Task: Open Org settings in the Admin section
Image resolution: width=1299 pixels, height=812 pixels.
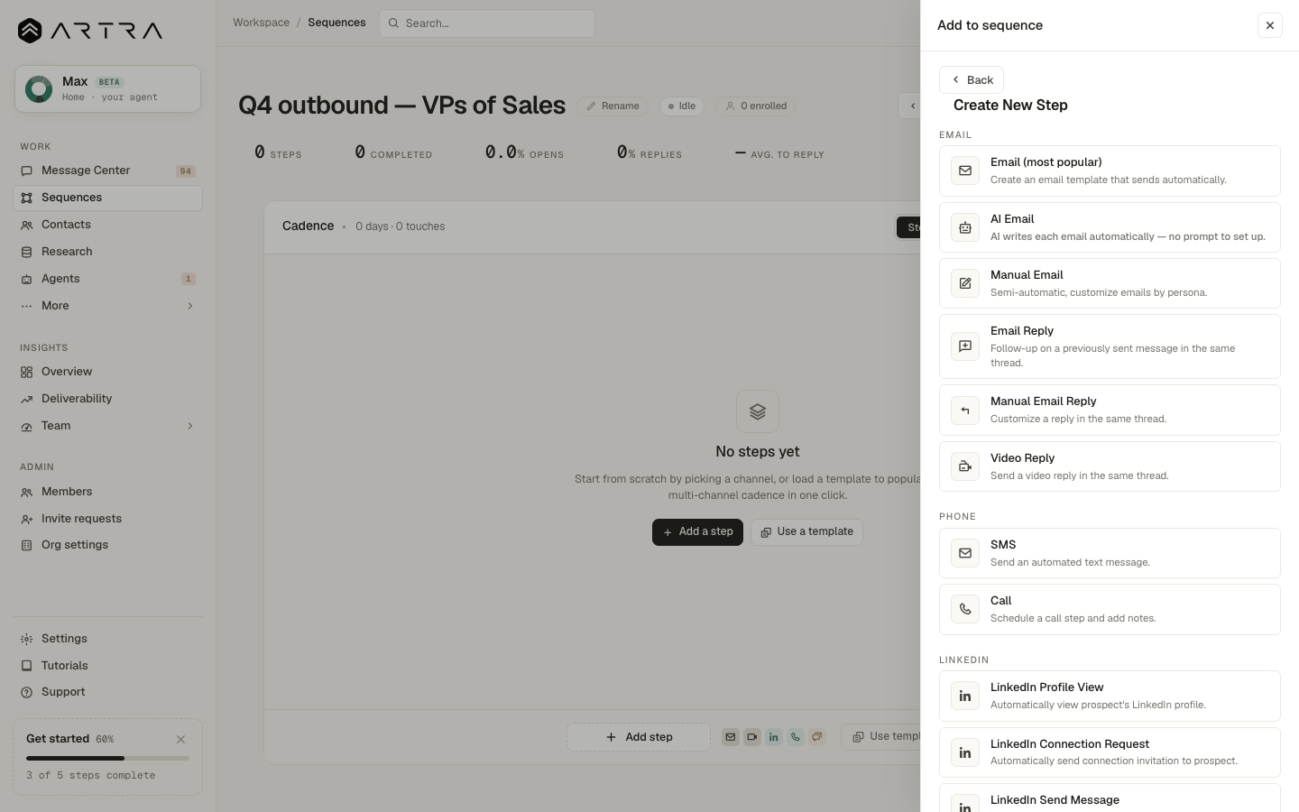Action: pos(108,545)
